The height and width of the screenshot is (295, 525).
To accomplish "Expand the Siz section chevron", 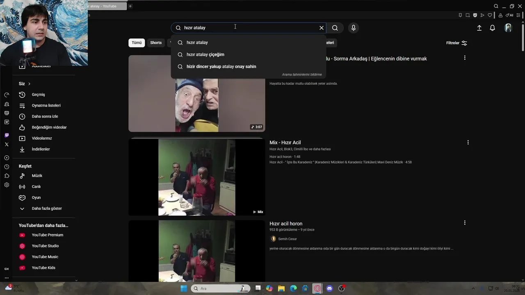I will coord(29,84).
